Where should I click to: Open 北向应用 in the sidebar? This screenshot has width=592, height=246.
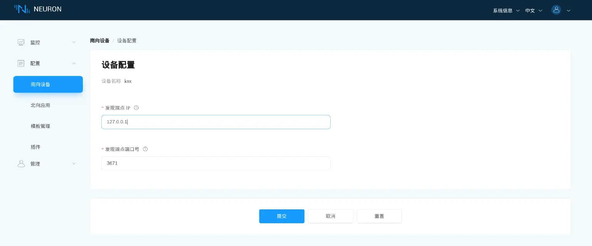click(x=40, y=105)
